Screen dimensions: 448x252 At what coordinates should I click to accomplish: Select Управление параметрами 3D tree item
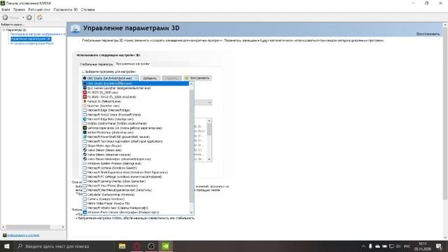click(31, 39)
